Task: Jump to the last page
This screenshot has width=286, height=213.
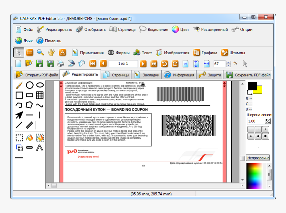Action: coord(154,64)
